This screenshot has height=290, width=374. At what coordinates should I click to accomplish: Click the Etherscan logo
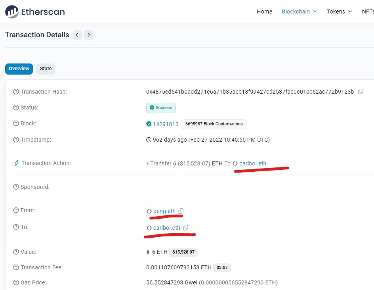(35, 12)
